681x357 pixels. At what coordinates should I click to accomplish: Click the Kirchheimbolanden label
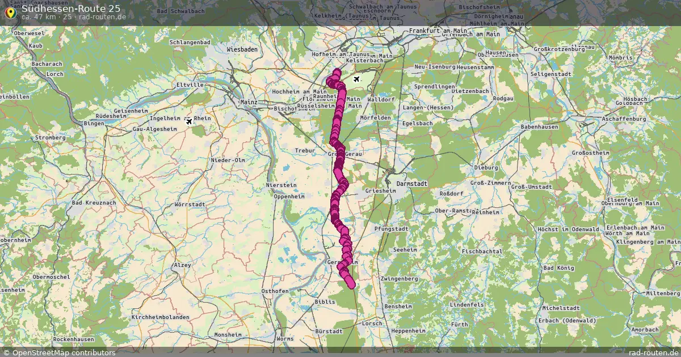point(160,317)
